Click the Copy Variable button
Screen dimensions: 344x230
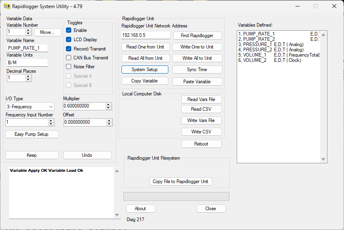pos(145,81)
